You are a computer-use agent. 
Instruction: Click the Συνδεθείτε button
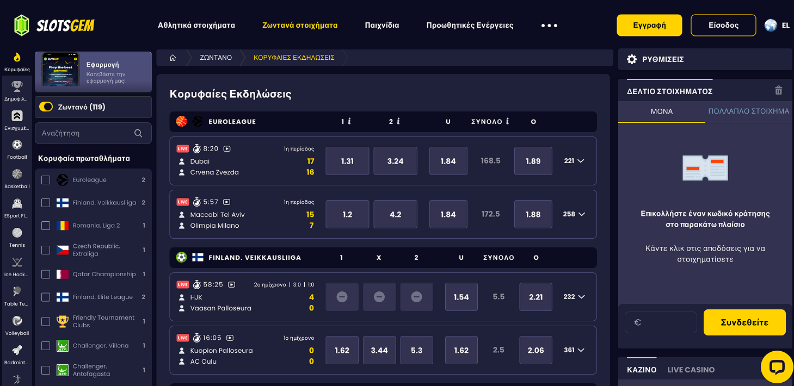pyautogui.click(x=744, y=322)
